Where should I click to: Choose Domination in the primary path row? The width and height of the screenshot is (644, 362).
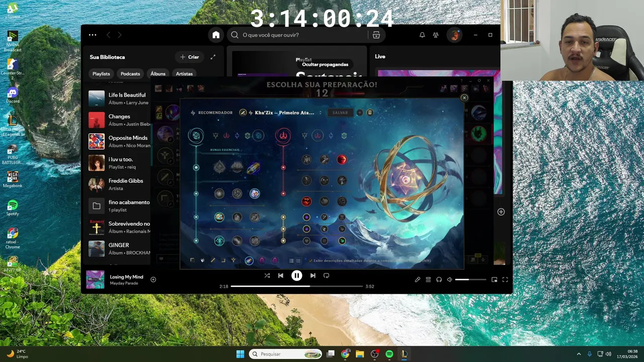point(226,135)
